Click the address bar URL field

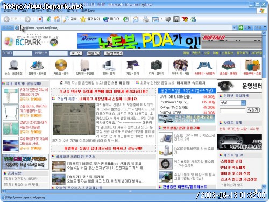[125, 28]
